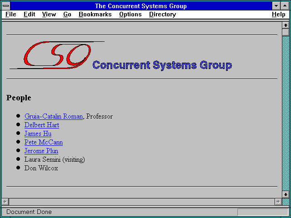Follow the Gruia-Catalin Roman link

pyautogui.click(x=54, y=116)
